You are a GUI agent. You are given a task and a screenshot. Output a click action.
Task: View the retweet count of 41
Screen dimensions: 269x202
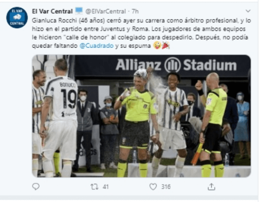(106, 187)
